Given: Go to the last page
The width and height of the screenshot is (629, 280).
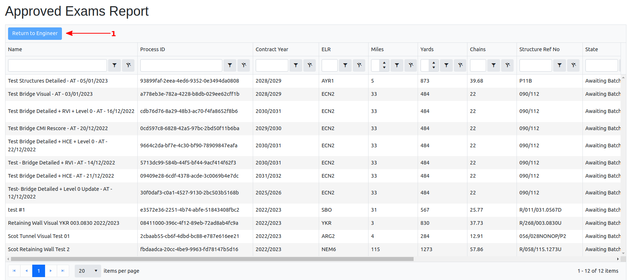Looking at the screenshot, I should tap(63, 271).
